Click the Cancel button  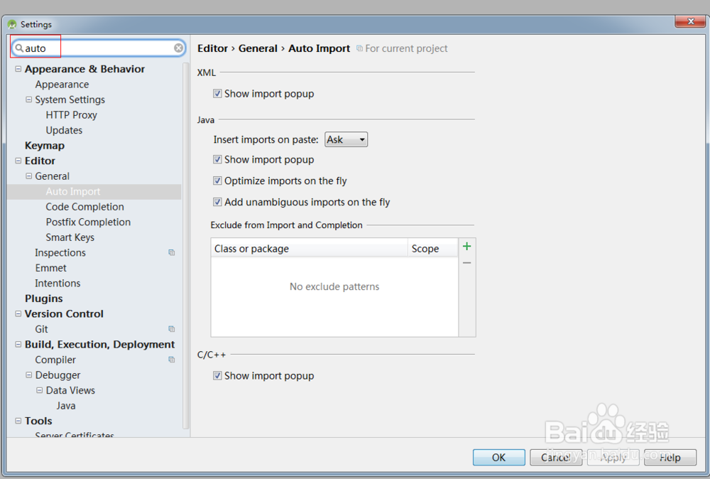pyautogui.click(x=556, y=457)
